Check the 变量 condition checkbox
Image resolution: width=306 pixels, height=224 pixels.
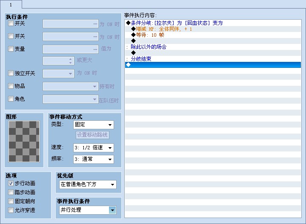click(x=11, y=49)
